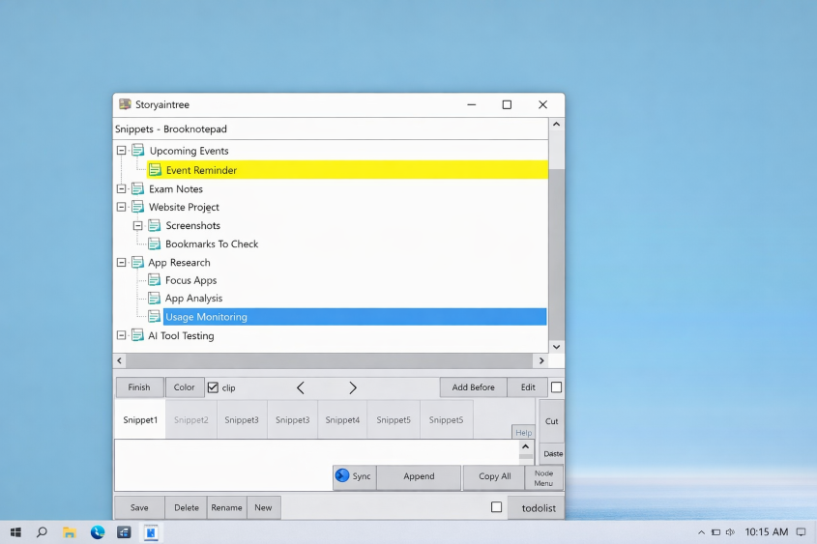Click the tree vertical scrollbar thumb
The image size is (817, 544).
click(557, 253)
